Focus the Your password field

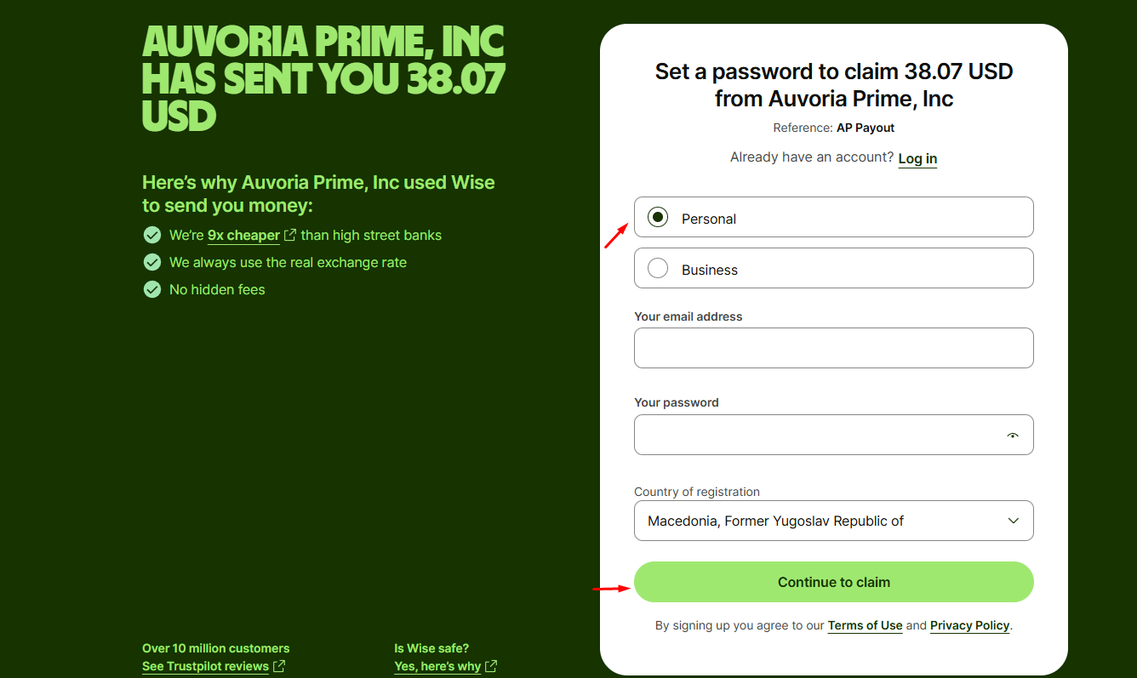[834, 435]
